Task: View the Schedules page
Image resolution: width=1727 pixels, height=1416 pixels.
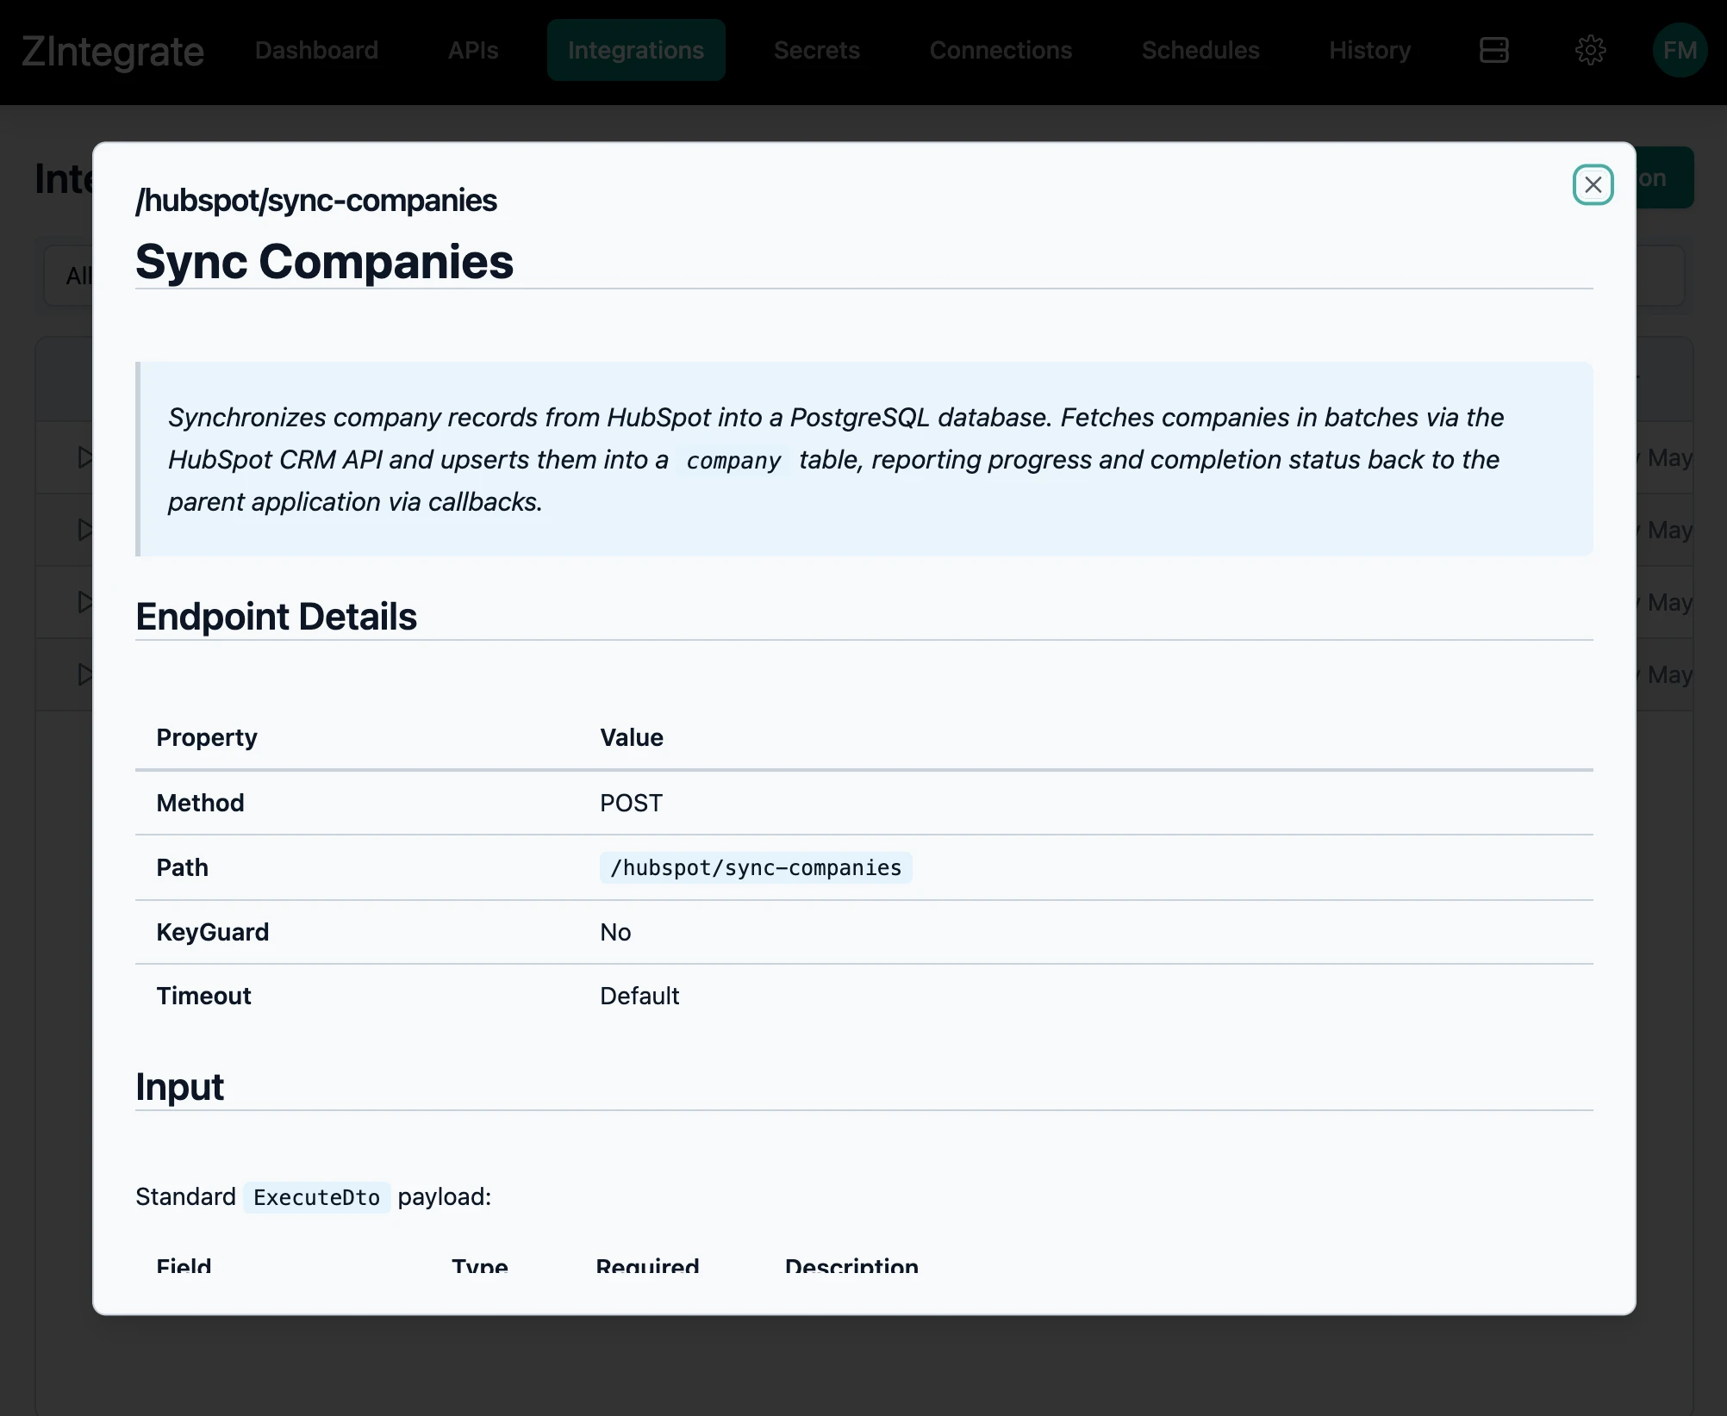Action: [x=1200, y=50]
